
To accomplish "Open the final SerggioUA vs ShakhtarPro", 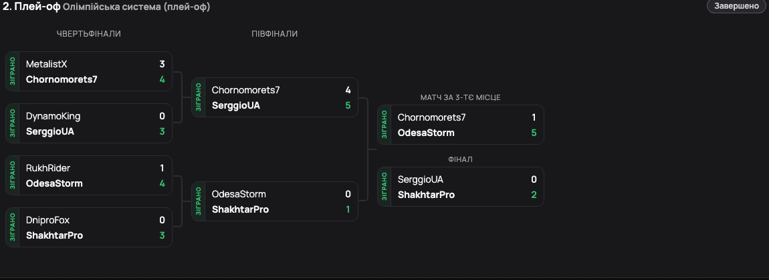I will coord(461,187).
